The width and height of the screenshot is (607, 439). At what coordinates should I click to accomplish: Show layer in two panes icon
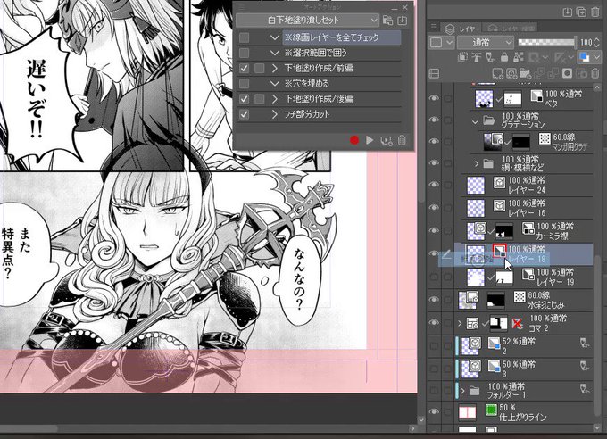(435, 73)
